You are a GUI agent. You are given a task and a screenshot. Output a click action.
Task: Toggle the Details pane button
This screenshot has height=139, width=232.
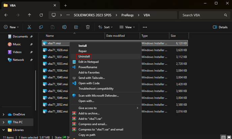[x=220, y=27]
